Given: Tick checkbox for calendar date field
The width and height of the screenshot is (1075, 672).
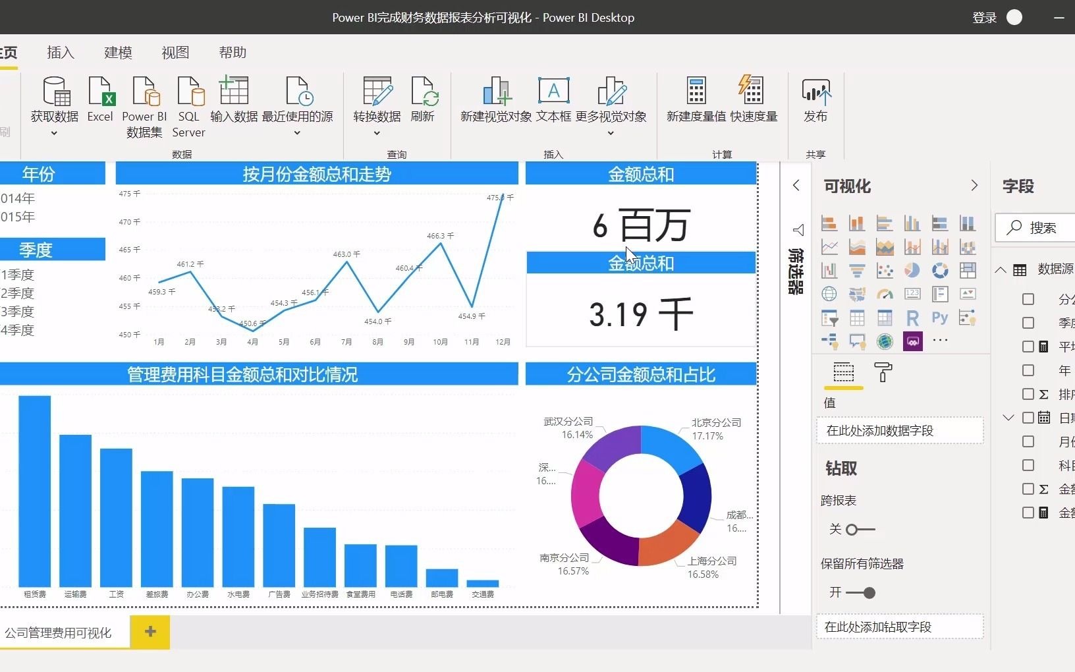Looking at the screenshot, I should coord(1028,418).
